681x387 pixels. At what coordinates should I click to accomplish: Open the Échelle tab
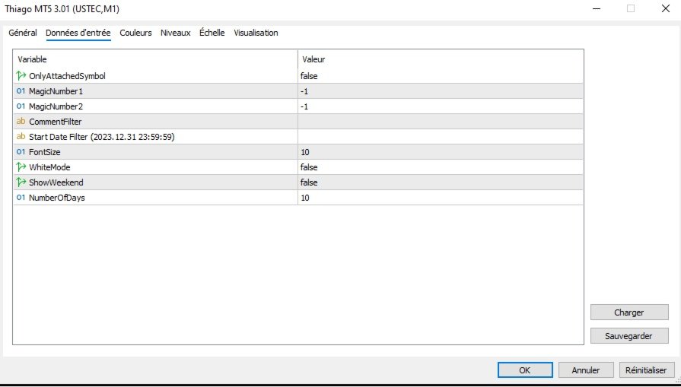click(212, 33)
